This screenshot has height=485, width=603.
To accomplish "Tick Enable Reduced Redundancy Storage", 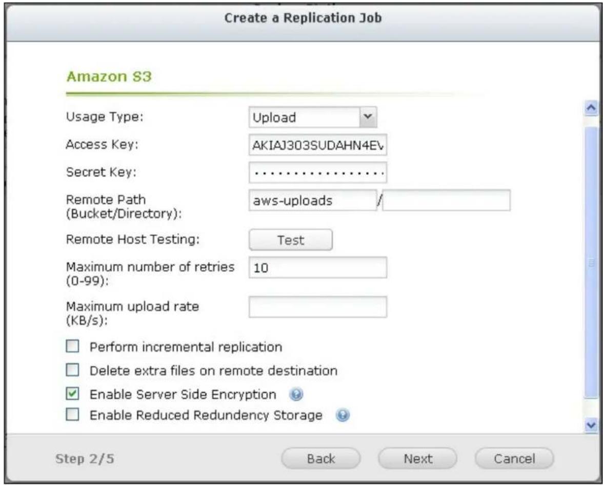I will pos(72,415).
